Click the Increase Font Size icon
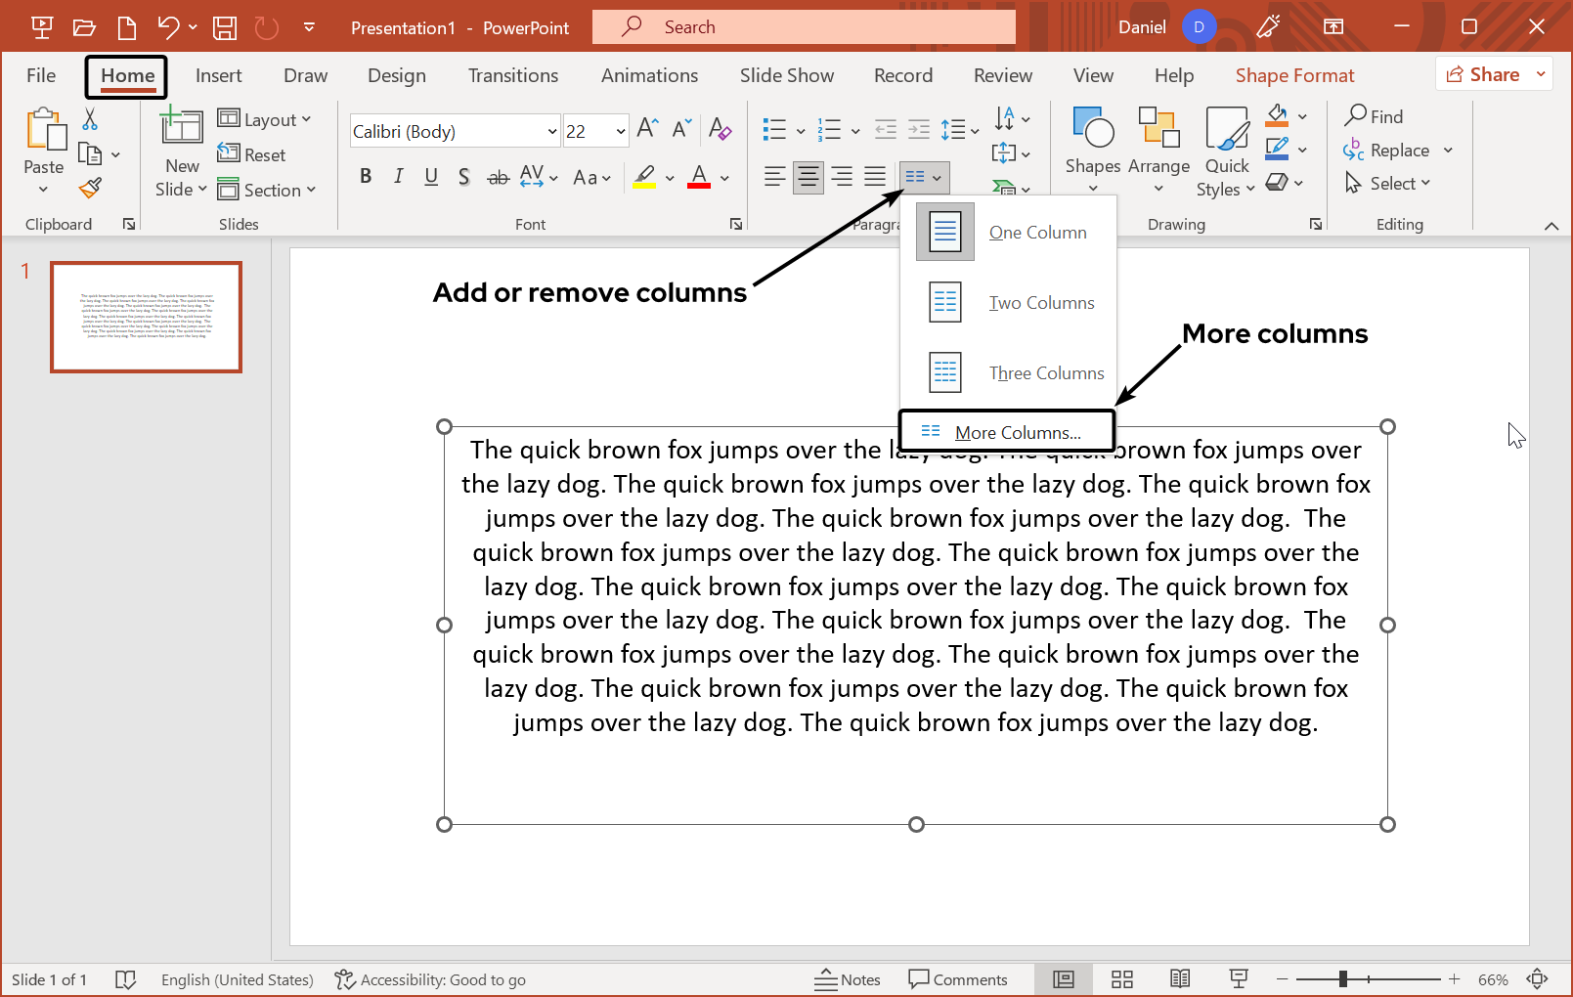Screen dimensions: 1573x997 [x=647, y=129]
